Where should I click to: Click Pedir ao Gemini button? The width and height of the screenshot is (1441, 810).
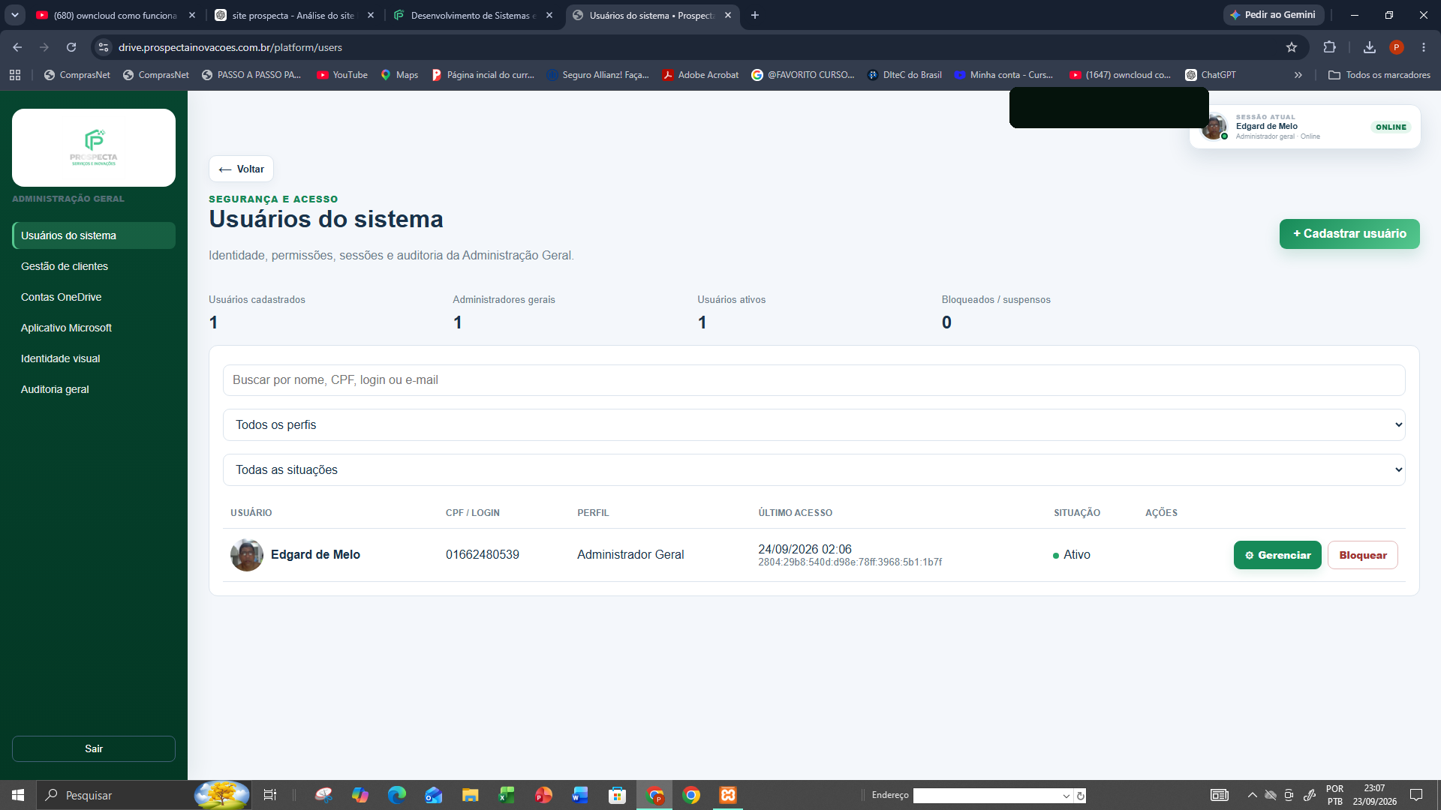(x=1273, y=15)
